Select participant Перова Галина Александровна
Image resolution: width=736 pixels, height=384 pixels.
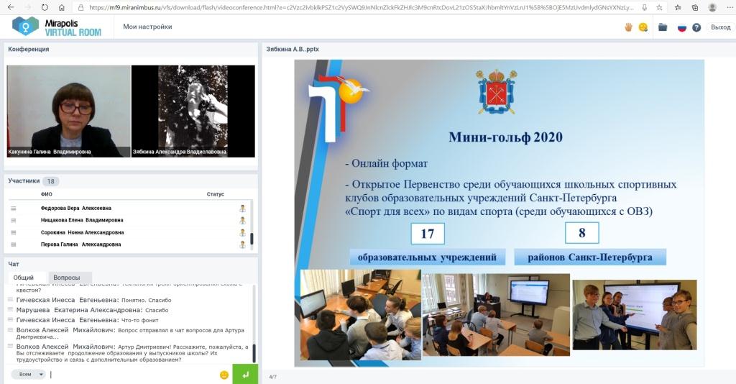click(80, 244)
